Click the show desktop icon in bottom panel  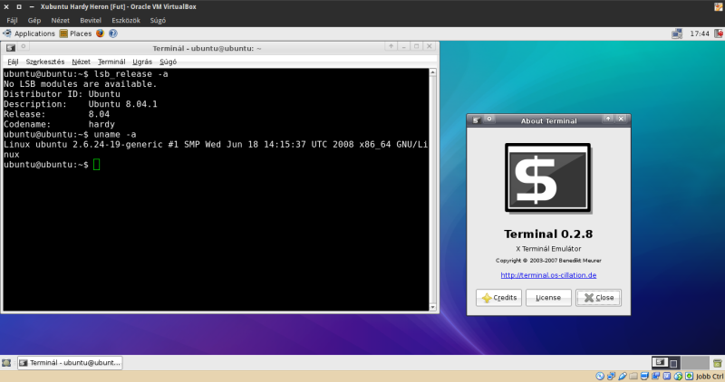coord(6,363)
